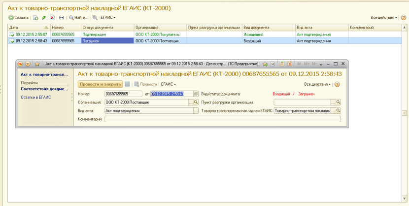Click the copy-document icon next to Создать
This screenshot has height=206, width=409.
tap(36, 18)
